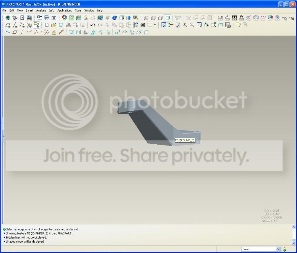Click the Layers stack icon

pos(221,25)
